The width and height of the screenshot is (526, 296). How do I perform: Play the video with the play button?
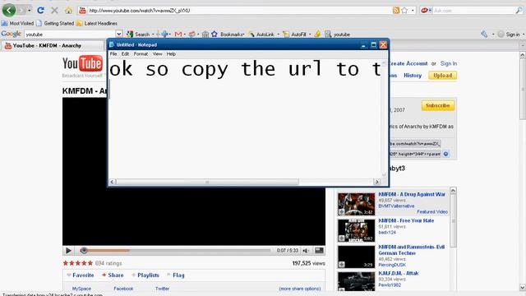pos(68,251)
